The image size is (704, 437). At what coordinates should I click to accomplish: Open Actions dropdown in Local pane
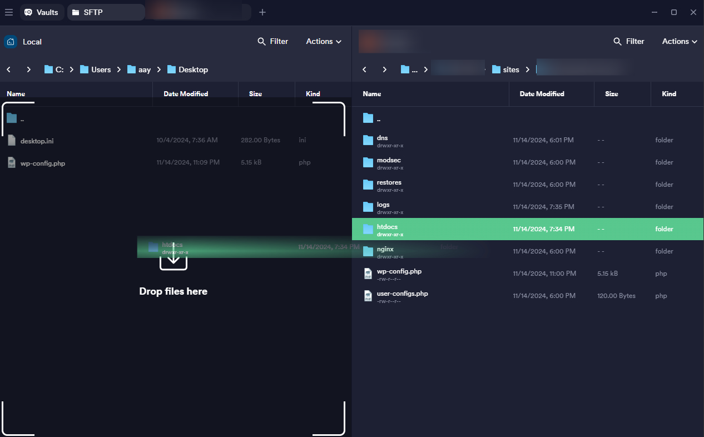(324, 42)
